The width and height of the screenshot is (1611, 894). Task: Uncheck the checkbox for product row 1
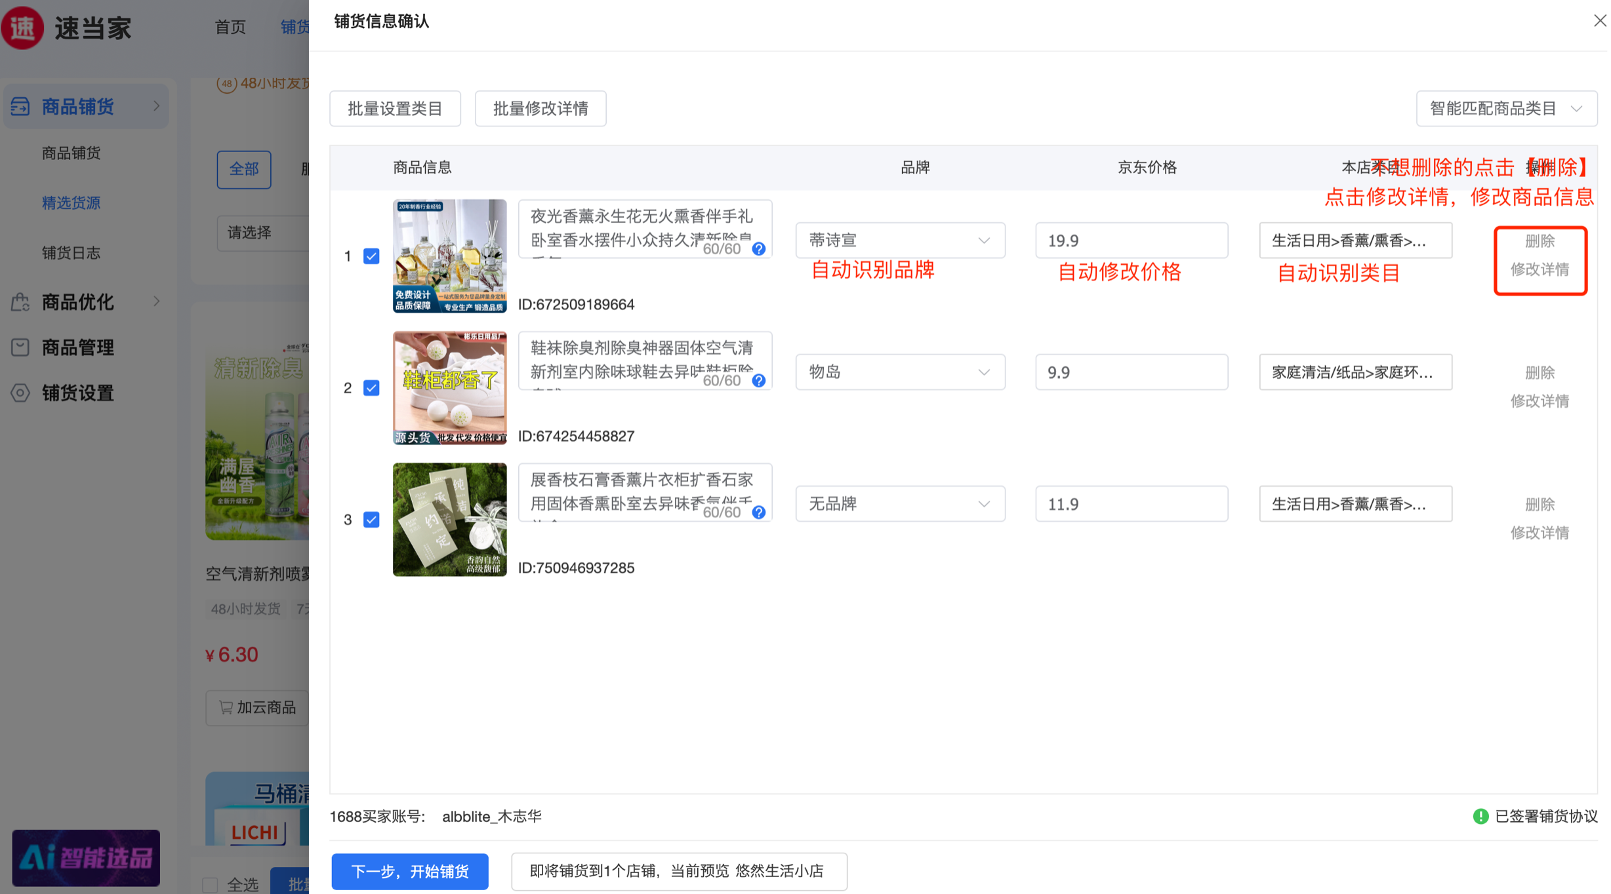click(371, 256)
